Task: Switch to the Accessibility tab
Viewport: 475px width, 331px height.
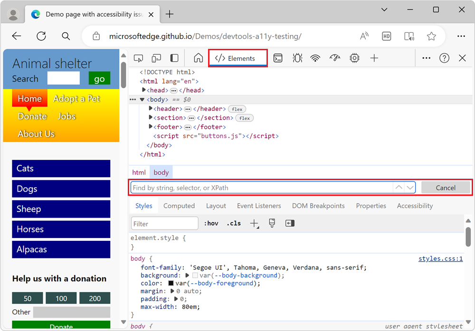Action: (x=415, y=205)
